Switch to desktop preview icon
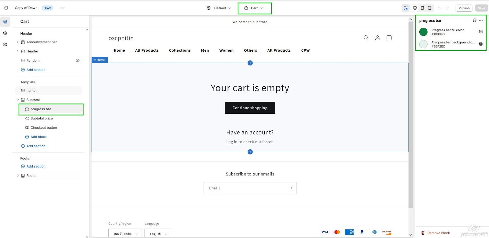The image size is (489, 238). [415, 8]
